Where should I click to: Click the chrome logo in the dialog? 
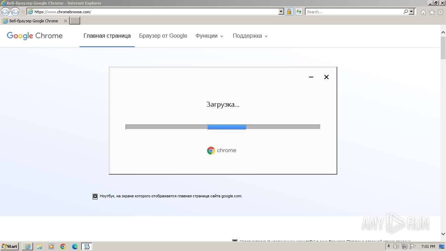222,151
